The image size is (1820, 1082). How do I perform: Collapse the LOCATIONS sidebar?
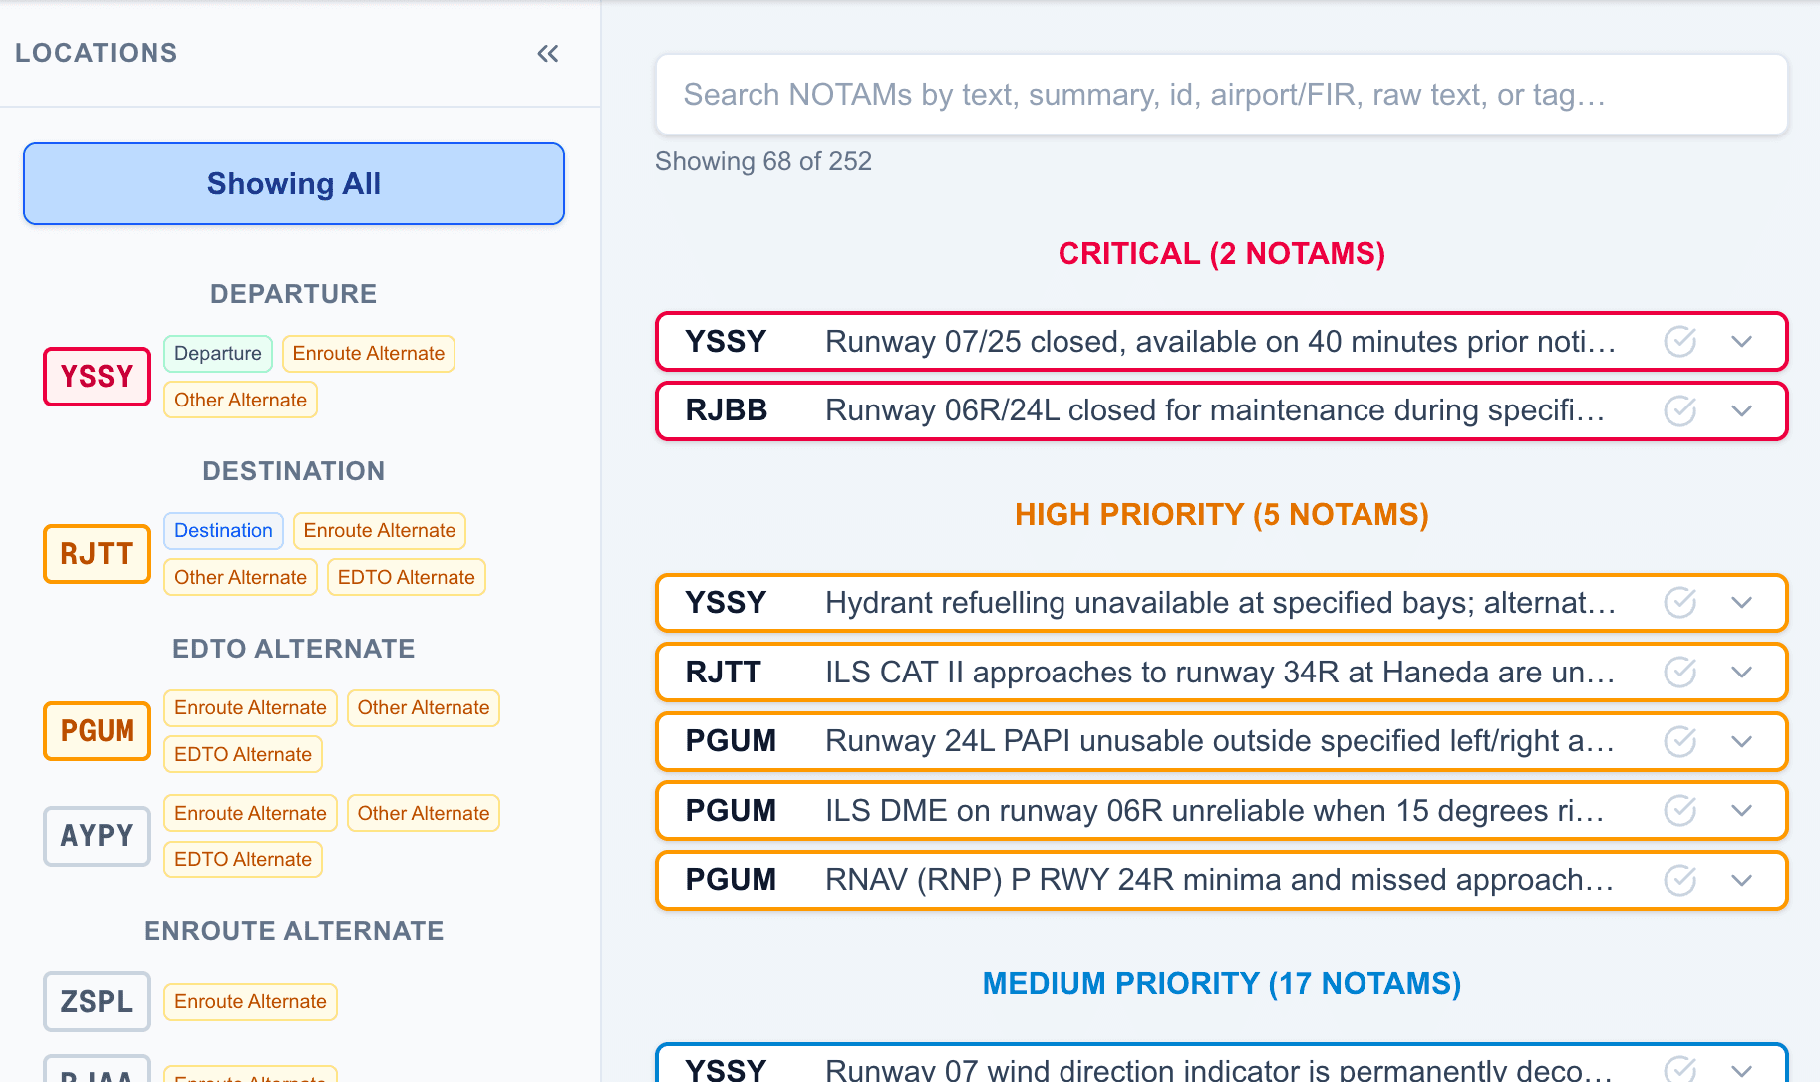[x=547, y=54]
